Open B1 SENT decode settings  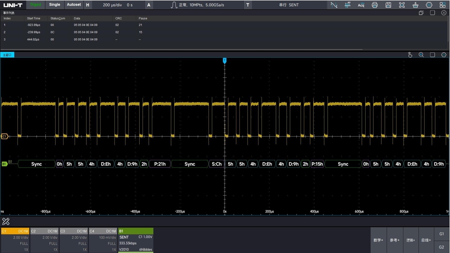(x=136, y=243)
